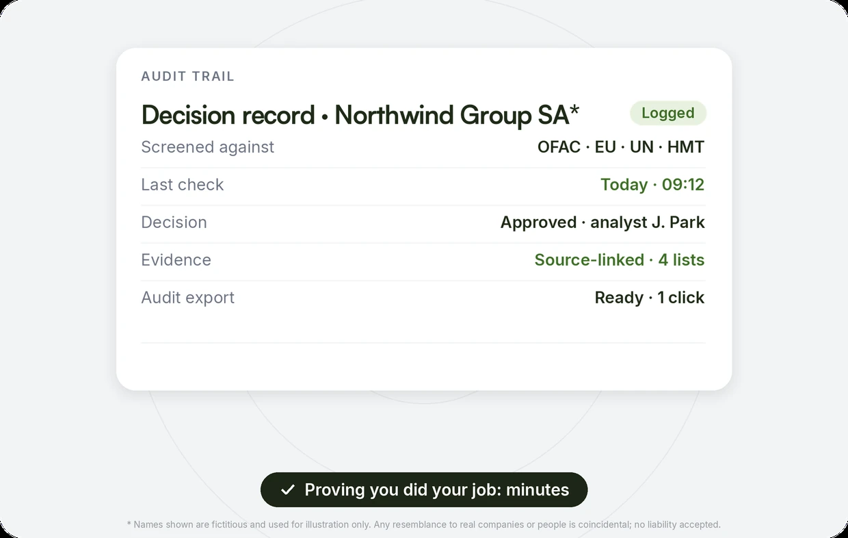Click the Decision record Northwind Group SA title

click(360, 115)
